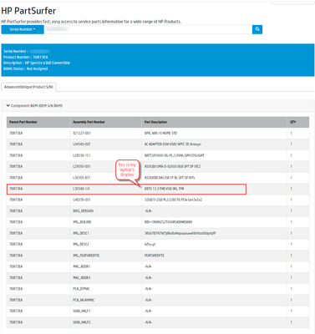This screenshot has width=315, height=334.
Task: Click the L48338-001 assembly part number
Action: 82,200
